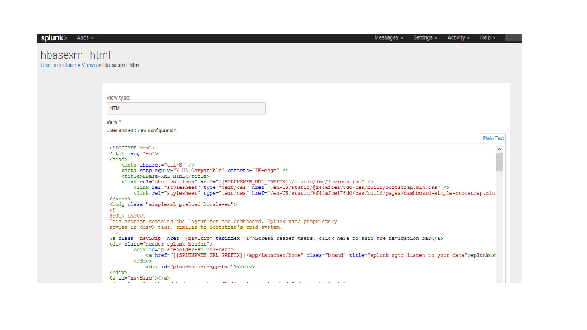Click the editor scrollbar up arrow

pyautogui.click(x=499, y=148)
